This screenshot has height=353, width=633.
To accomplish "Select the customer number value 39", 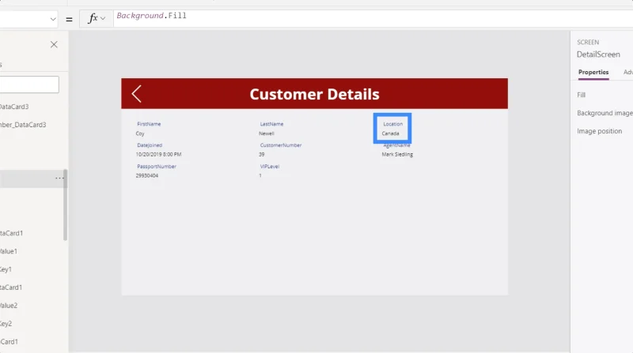I will 262,154.
